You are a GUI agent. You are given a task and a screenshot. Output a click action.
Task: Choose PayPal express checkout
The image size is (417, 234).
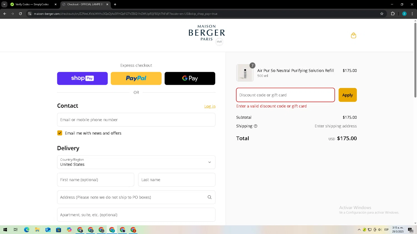pos(136,78)
